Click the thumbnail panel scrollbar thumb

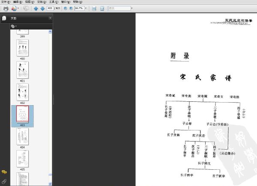tap(50, 175)
